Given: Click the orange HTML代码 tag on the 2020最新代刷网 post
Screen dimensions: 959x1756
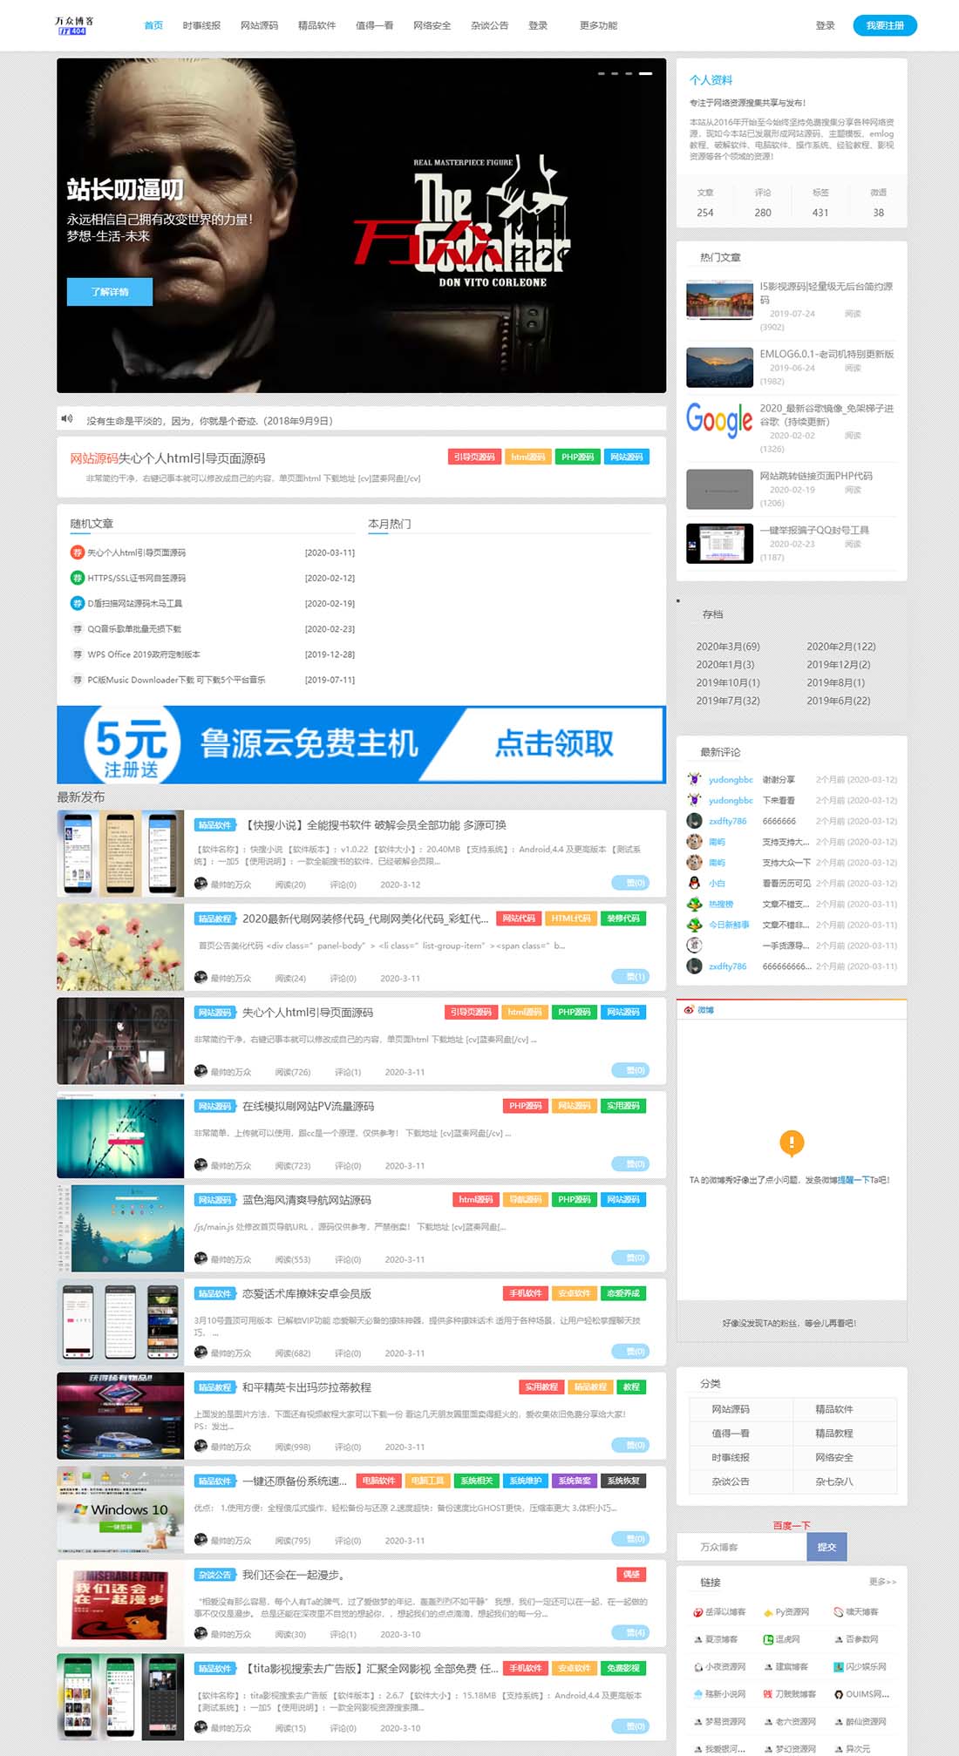Looking at the screenshot, I should click(571, 919).
